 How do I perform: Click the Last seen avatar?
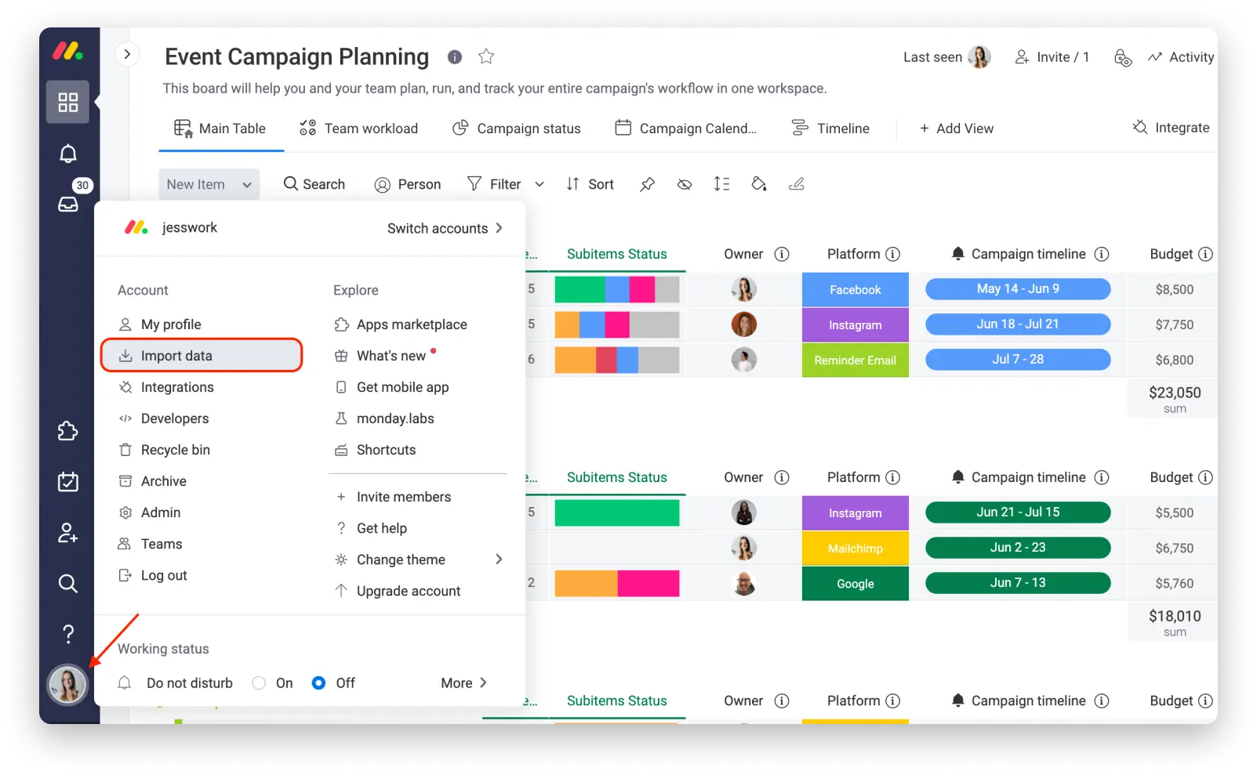click(979, 56)
